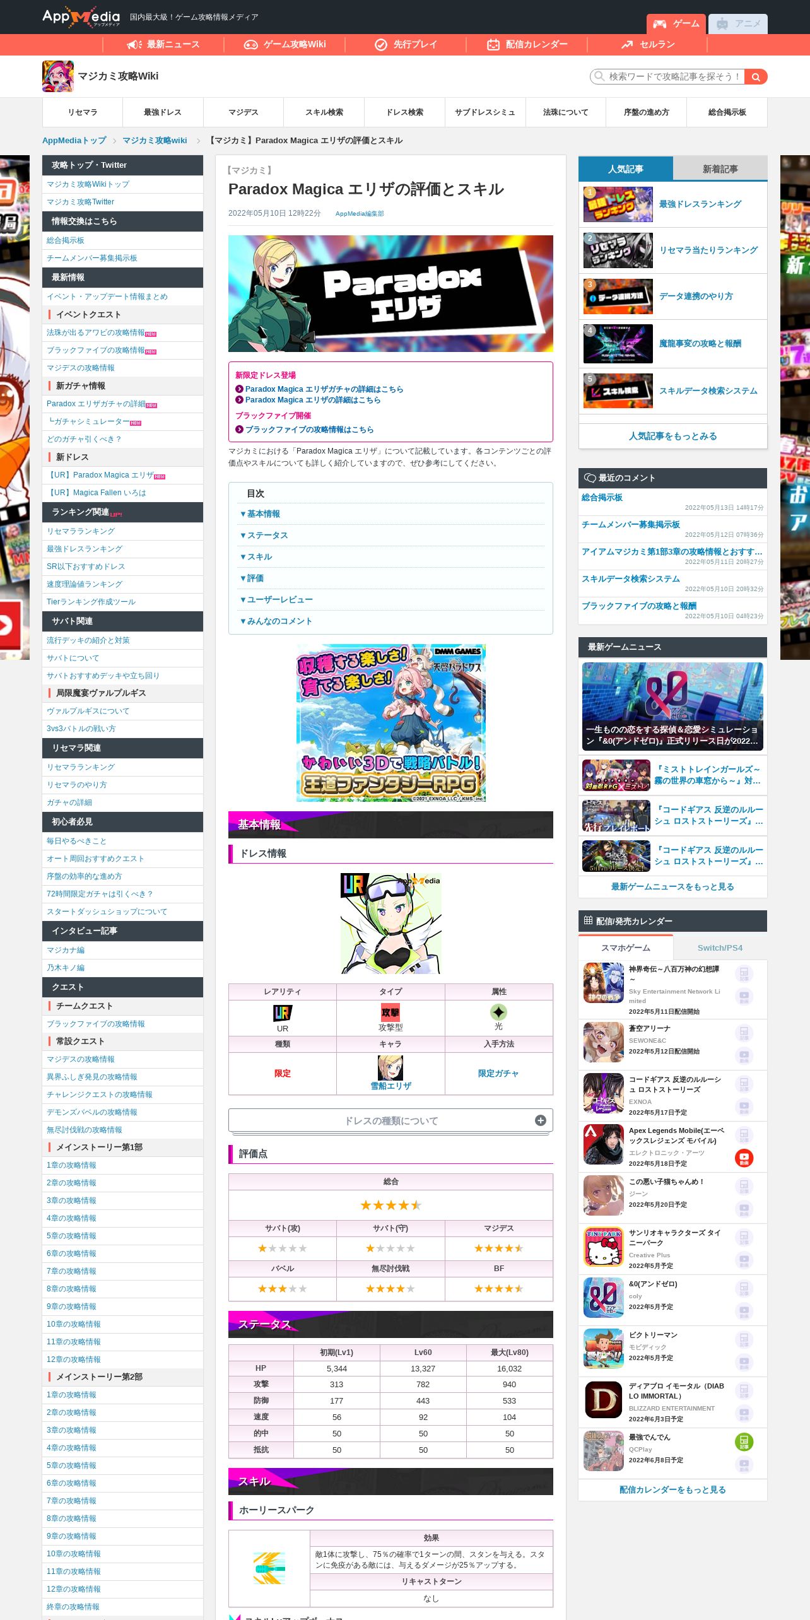Click AppMedia編集部 author link
Image resolution: width=810 pixels, height=1620 pixels.
click(x=360, y=214)
